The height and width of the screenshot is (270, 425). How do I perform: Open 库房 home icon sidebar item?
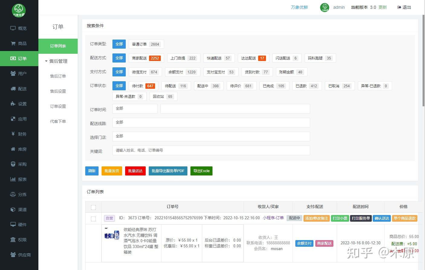tap(19, 149)
